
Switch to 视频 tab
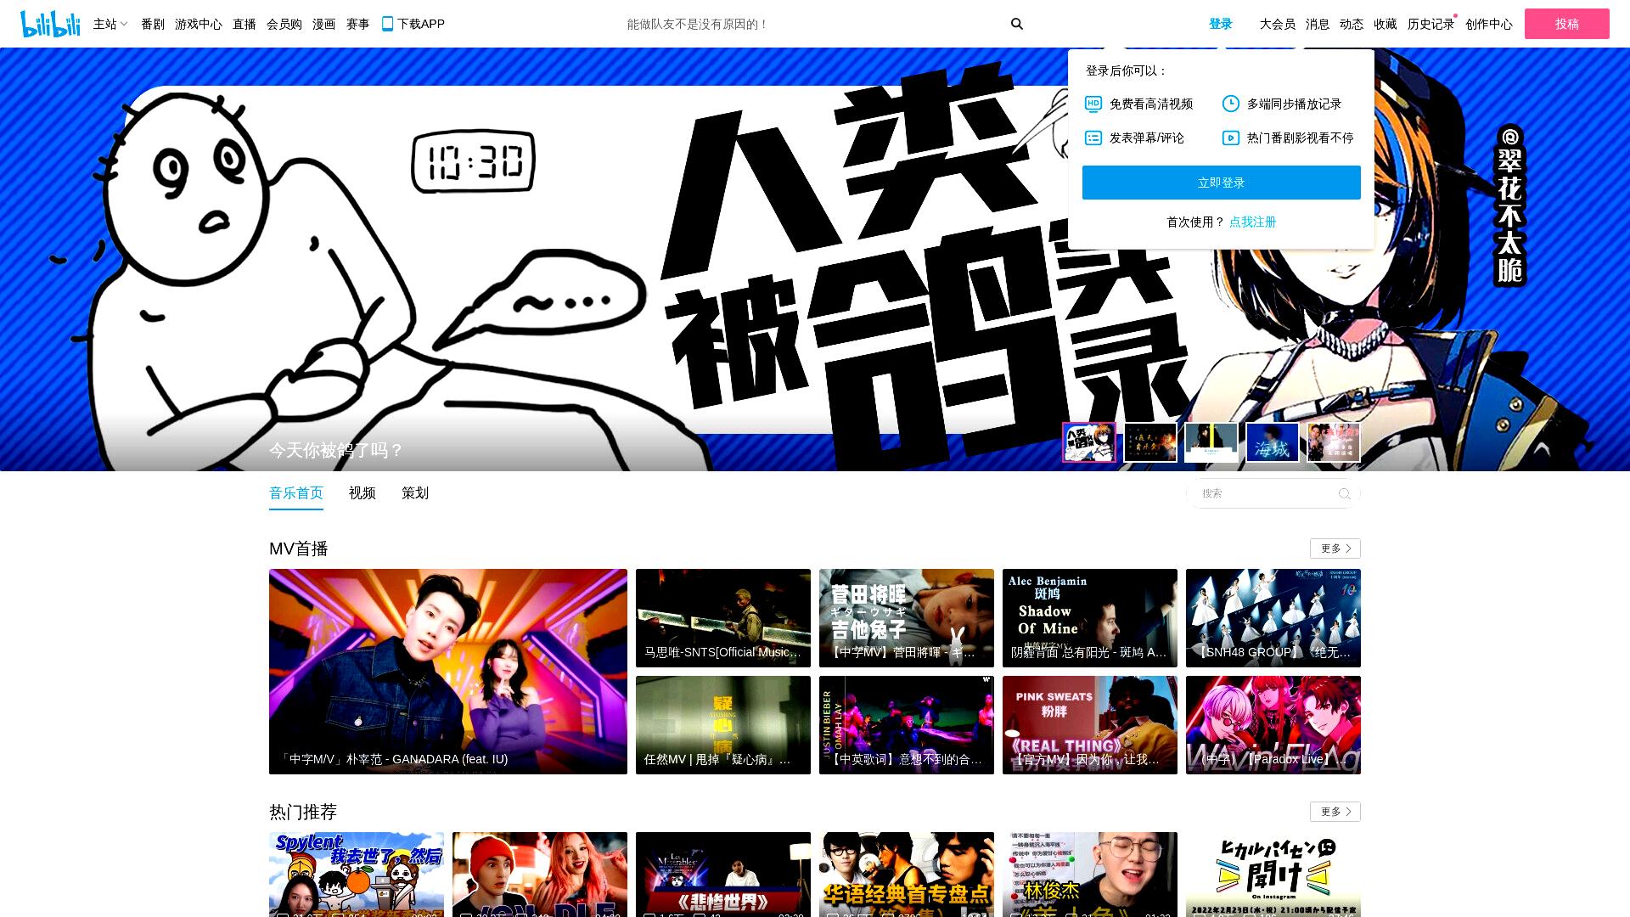363,493
